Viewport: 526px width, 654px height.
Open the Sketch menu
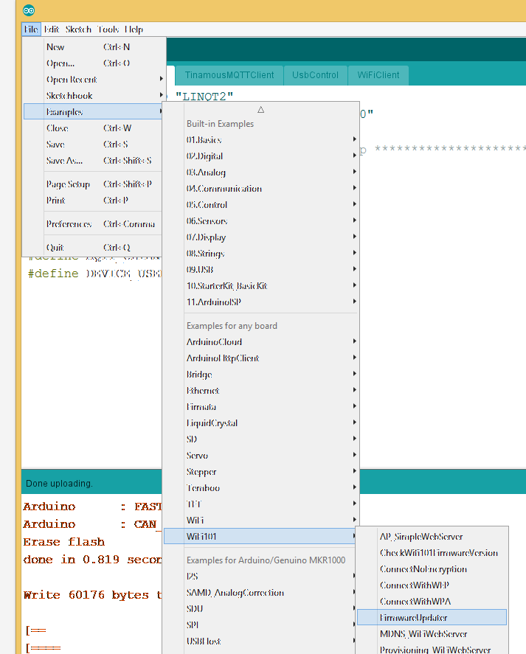click(78, 29)
